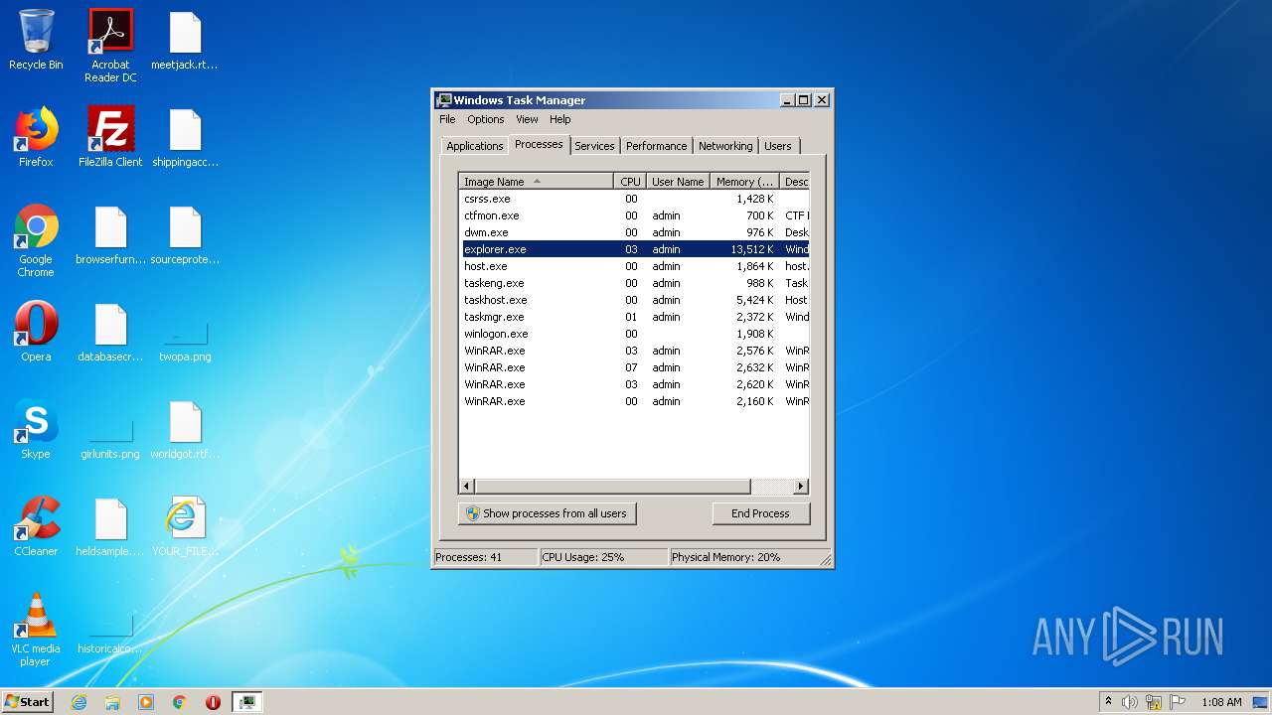Select the ctfmon.exe process row
Viewport: 1272px width, 715px height.
coord(635,215)
